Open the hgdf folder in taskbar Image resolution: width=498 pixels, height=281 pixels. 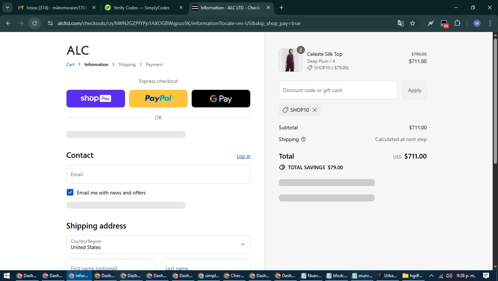pos(412,276)
